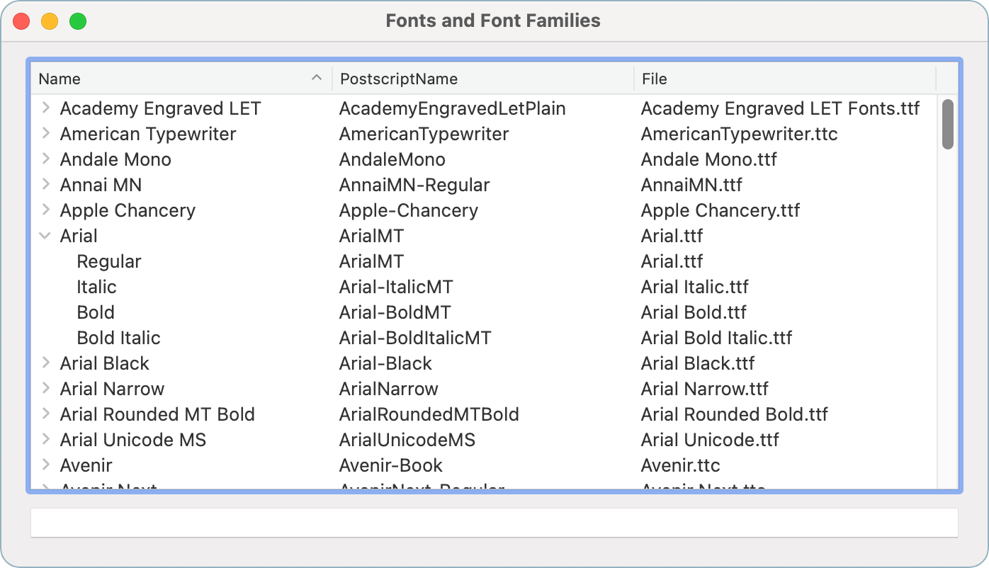989x568 pixels.
Task: Click the vertical scrollbar thumb
Action: [x=947, y=124]
